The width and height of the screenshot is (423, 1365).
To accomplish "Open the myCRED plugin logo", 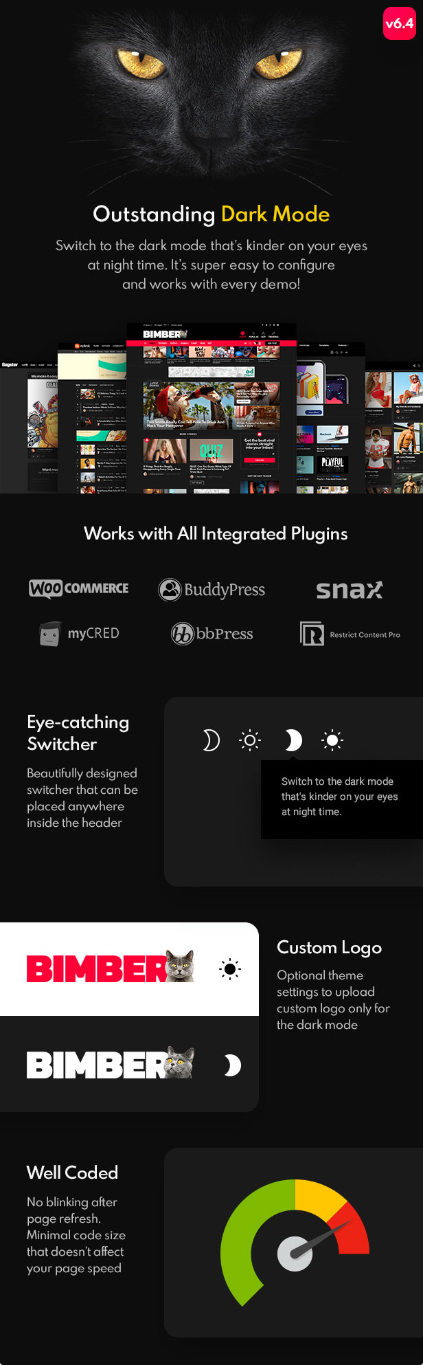I will [x=79, y=633].
